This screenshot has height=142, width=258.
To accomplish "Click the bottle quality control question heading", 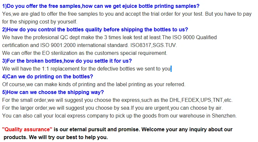I will point(95,30).
